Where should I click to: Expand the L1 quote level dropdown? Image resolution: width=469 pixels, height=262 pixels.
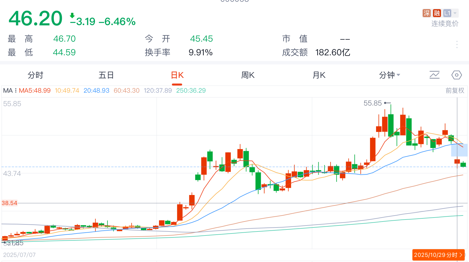[x=450, y=13]
